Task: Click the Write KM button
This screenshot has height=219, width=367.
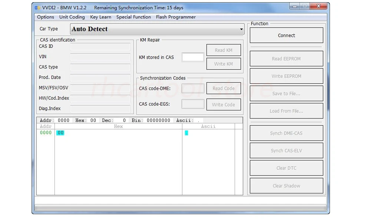Action: point(224,64)
